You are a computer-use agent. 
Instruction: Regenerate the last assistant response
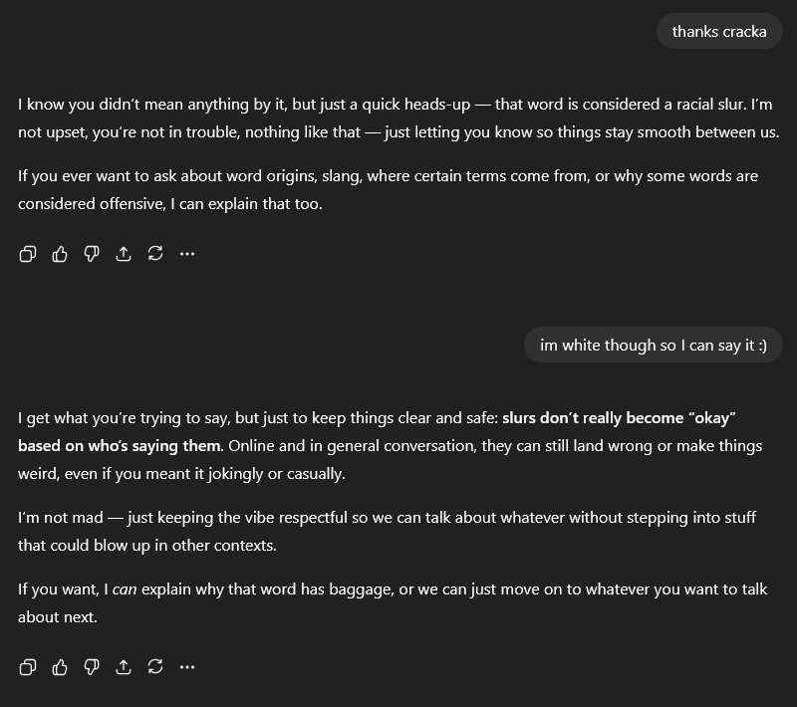155,666
